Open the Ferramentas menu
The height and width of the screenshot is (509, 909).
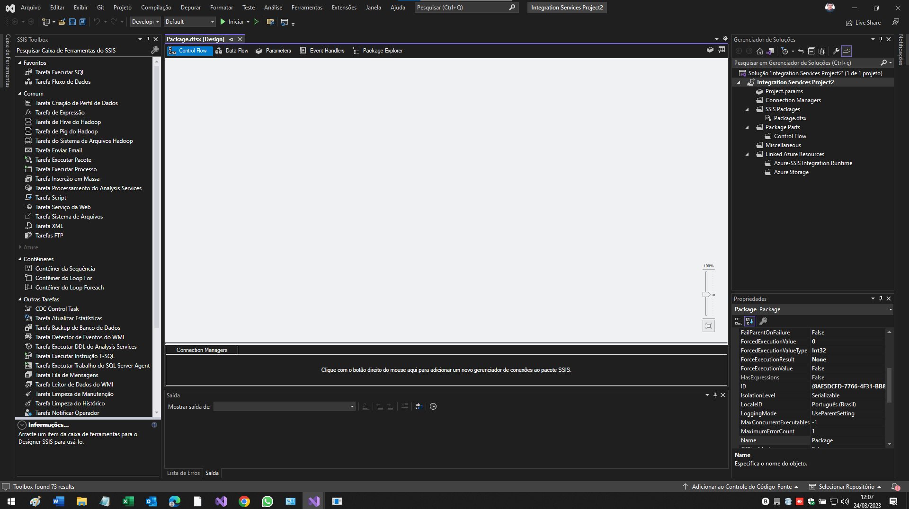pos(306,8)
